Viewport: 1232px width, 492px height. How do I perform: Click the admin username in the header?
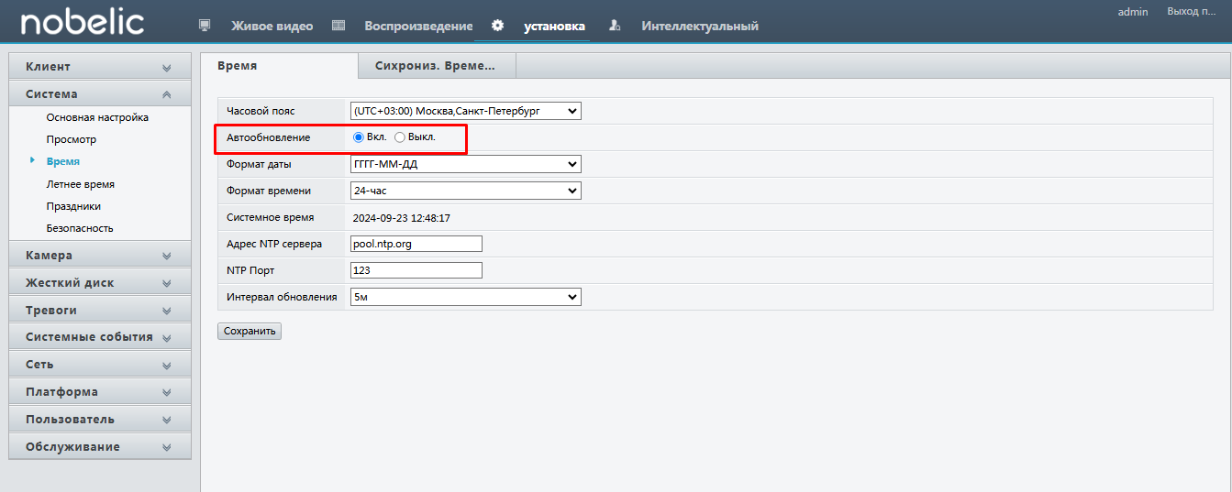click(1133, 11)
